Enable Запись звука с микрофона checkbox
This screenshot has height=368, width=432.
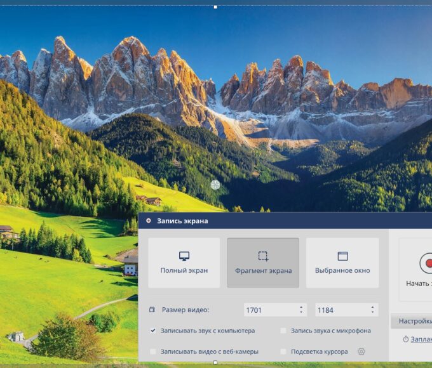click(x=283, y=331)
